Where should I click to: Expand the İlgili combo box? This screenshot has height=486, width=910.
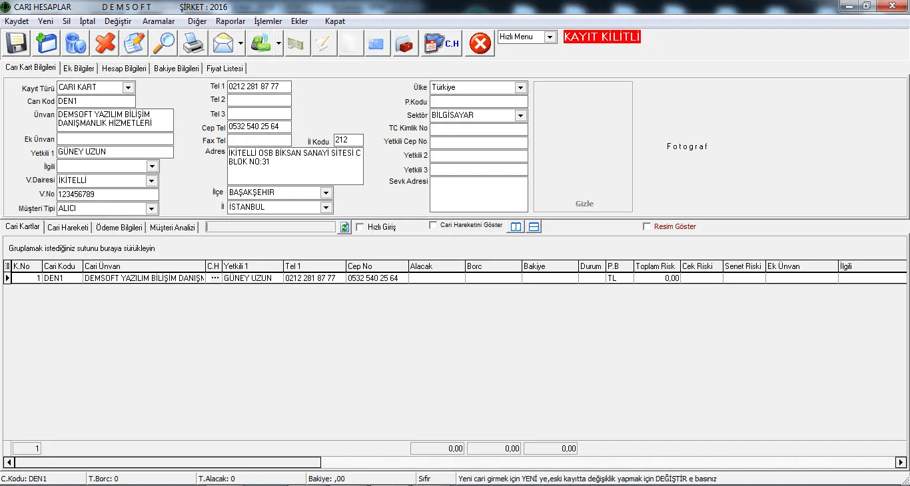coord(153,166)
